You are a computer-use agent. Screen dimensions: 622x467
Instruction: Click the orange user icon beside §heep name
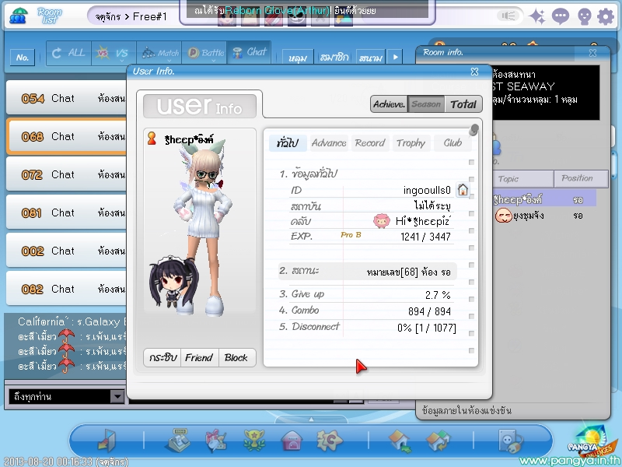(152, 139)
